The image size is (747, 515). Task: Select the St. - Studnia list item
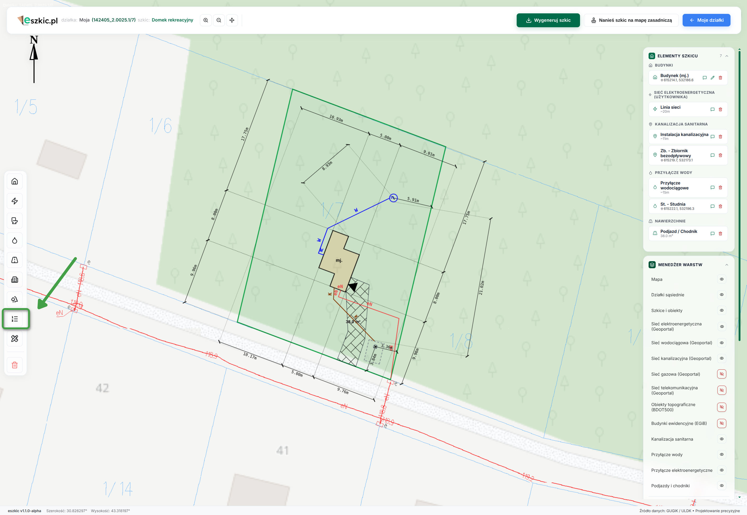pyautogui.click(x=688, y=206)
